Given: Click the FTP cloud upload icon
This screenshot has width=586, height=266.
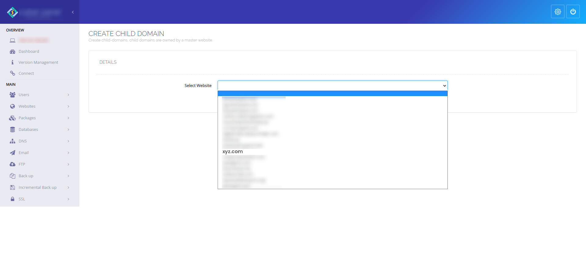Looking at the screenshot, I should click(13, 164).
